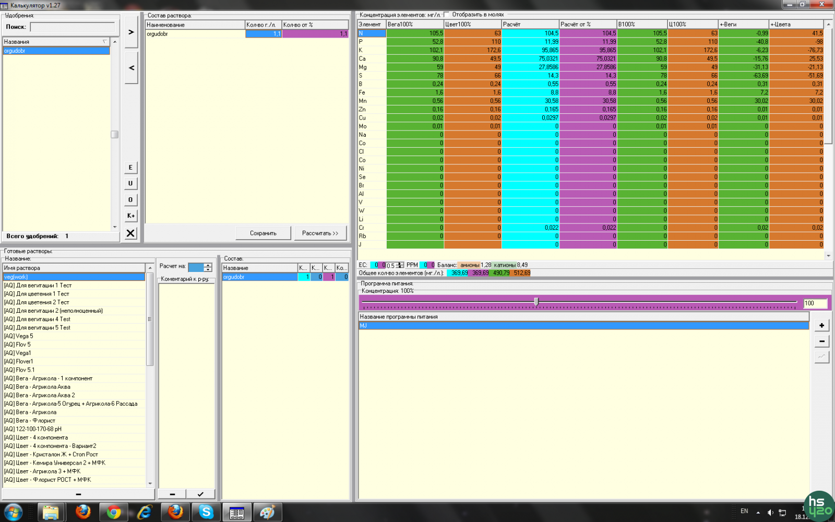The image size is (835, 522).
Task: Click the '<' remove fertilizer arrow button
Action: 131,68
